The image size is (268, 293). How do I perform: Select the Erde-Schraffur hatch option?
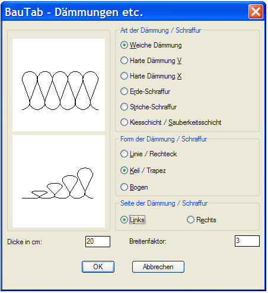(x=145, y=92)
